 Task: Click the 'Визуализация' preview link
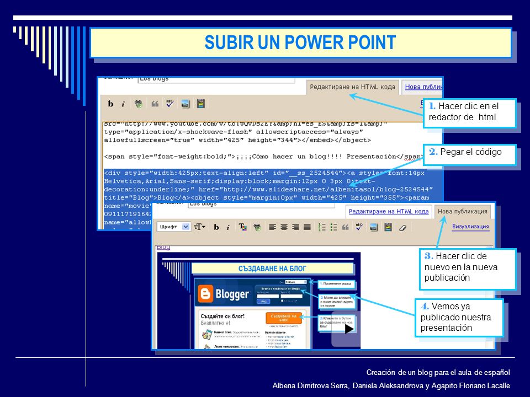click(x=470, y=227)
